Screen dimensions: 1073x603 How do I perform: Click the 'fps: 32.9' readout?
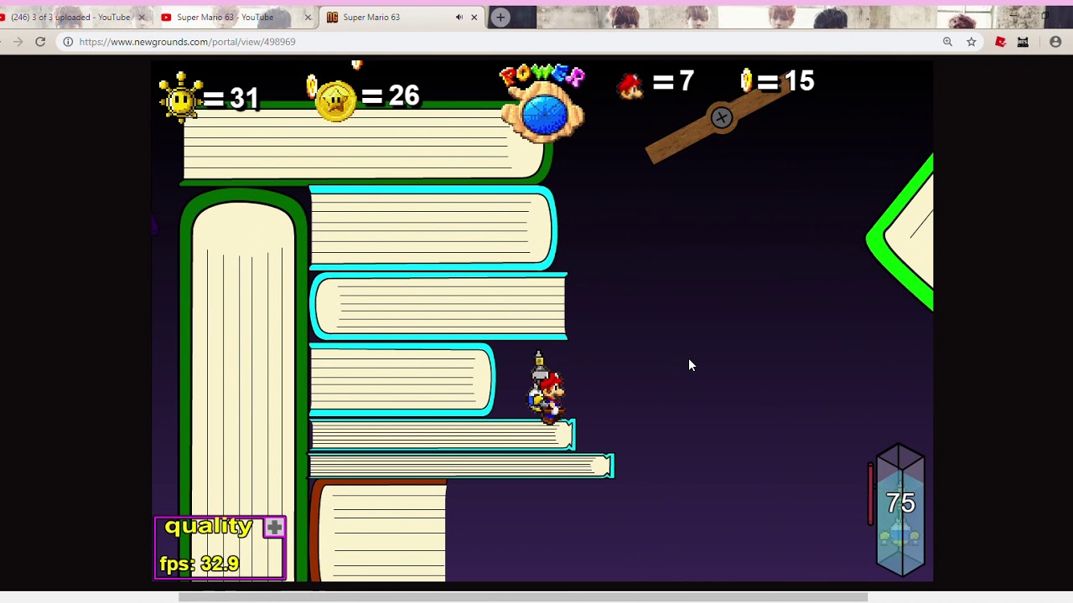point(199,564)
